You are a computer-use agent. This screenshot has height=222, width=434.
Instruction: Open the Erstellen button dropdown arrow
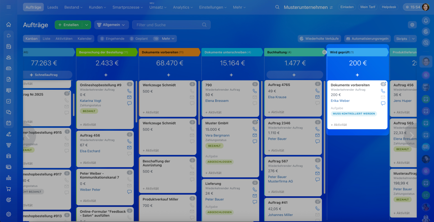click(x=87, y=25)
